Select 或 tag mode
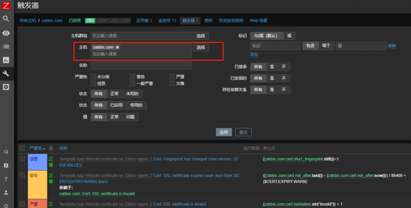 [289, 36]
